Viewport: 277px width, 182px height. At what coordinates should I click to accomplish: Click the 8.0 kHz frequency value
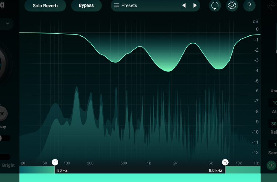215,170
